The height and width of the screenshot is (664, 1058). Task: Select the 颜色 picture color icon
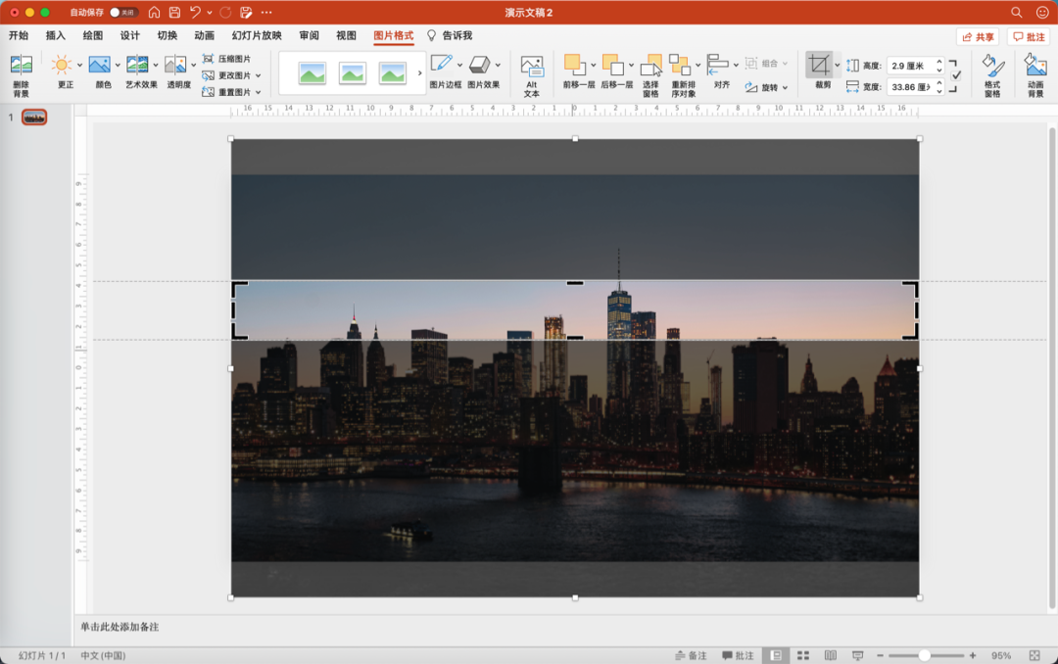[99, 65]
